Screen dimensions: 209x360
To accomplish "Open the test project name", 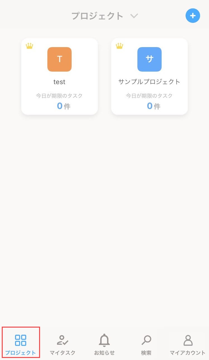I will click(59, 82).
